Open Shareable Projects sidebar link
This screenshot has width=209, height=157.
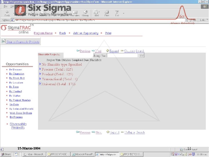18,126
